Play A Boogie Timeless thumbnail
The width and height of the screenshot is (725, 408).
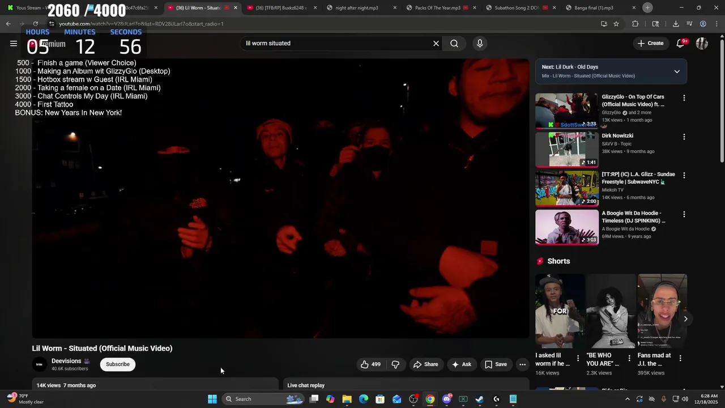click(566, 228)
